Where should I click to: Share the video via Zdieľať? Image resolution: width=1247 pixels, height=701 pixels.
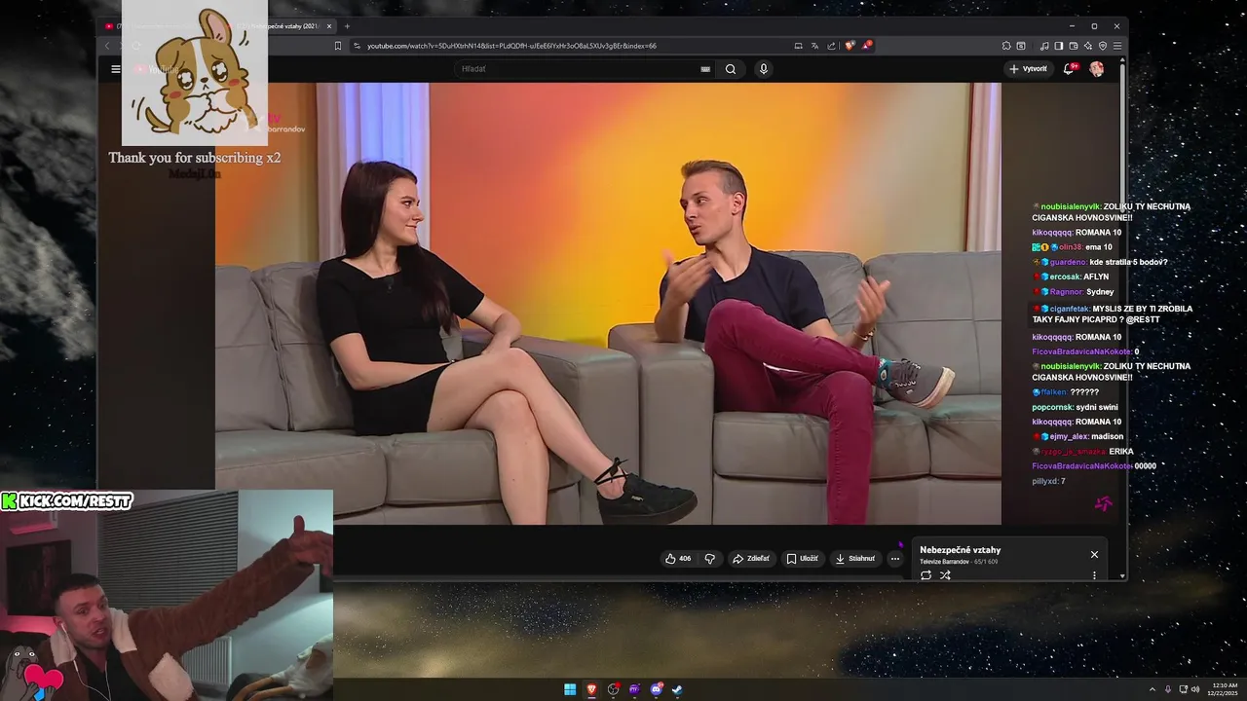point(751,559)
